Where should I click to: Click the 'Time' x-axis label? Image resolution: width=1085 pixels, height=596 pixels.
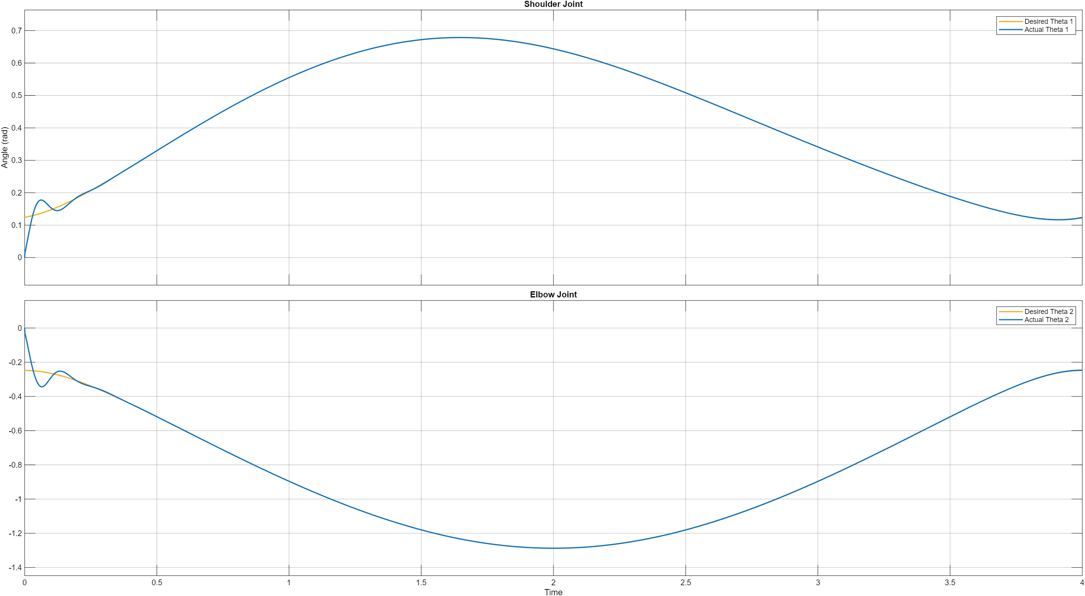[553, 592]
